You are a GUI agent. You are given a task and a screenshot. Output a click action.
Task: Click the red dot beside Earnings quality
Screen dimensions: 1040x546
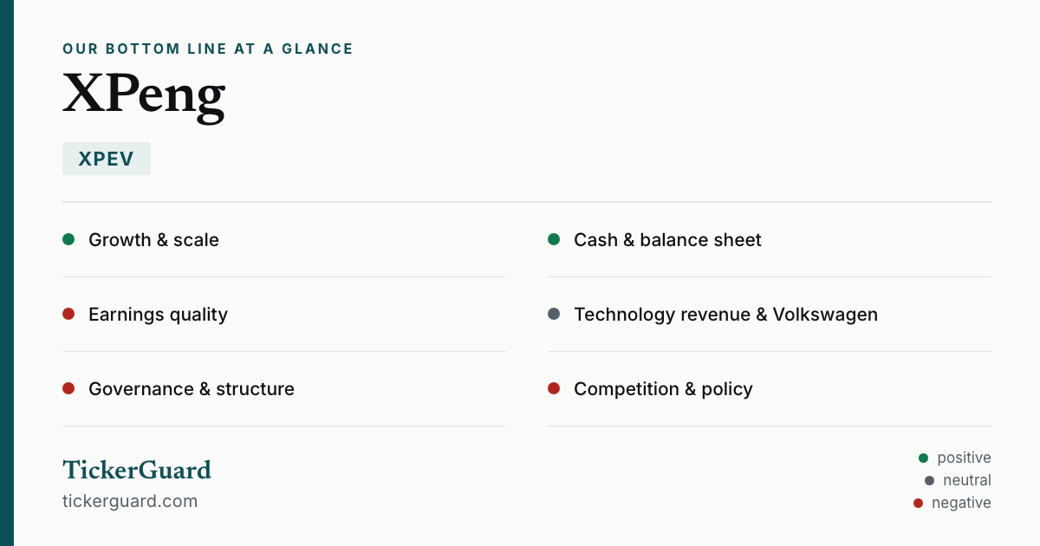68,314
